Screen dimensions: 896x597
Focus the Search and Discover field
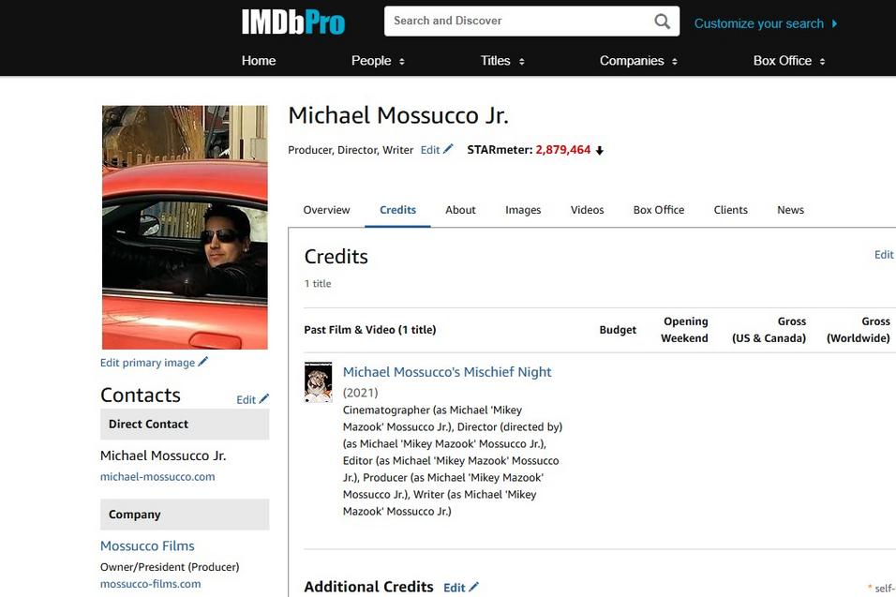click(x=515, y=21)
